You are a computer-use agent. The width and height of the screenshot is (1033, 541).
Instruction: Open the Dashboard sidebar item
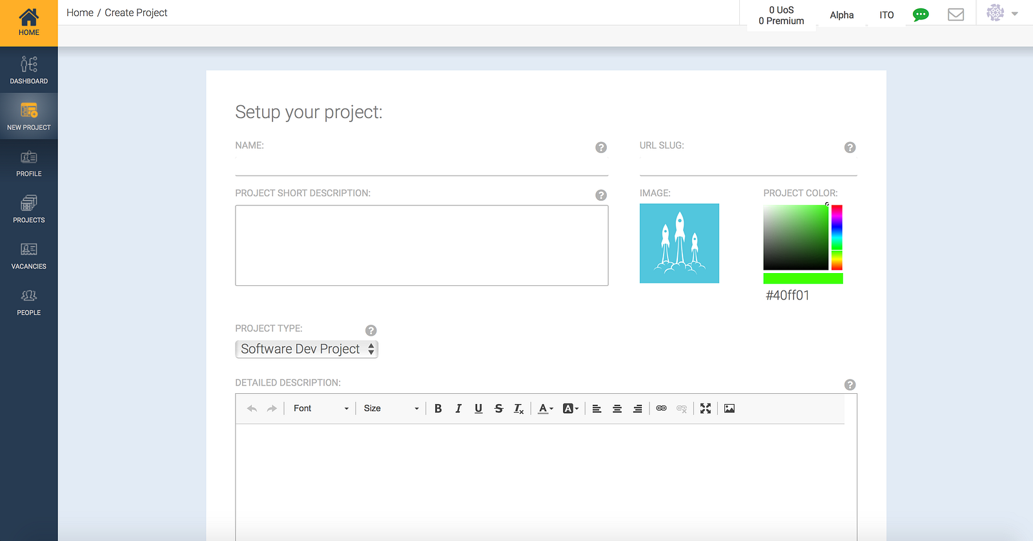[28, 70]
